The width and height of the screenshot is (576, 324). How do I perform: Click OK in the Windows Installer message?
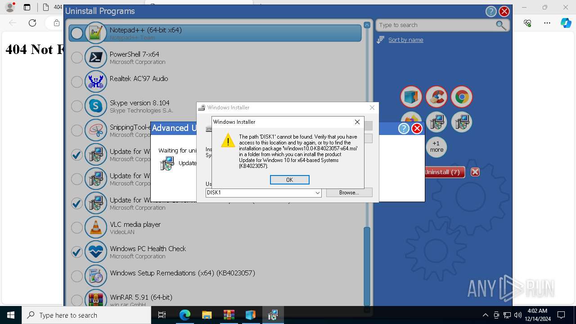289,180
